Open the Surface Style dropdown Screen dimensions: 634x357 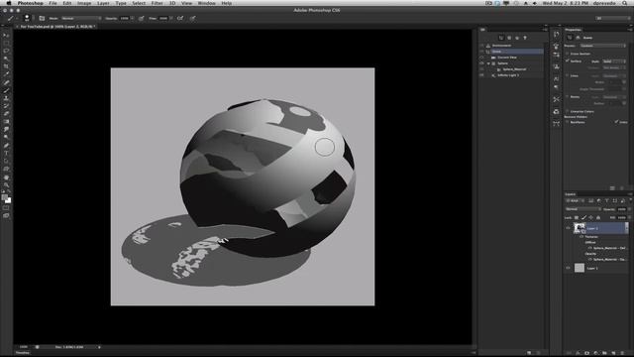tap(614, 61)
